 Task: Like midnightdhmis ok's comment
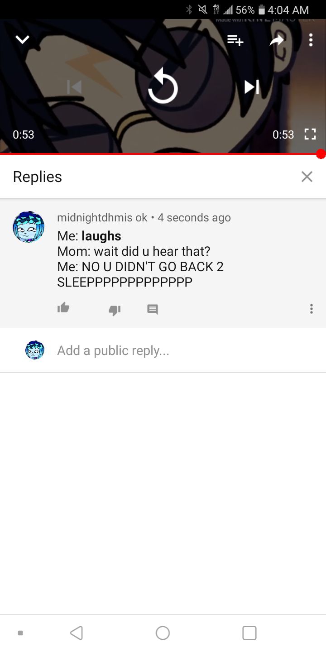pyautogui.click(x=63, y=308)
